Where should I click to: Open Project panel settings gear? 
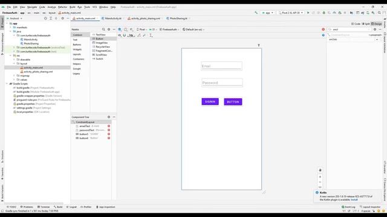pos(62,19)
